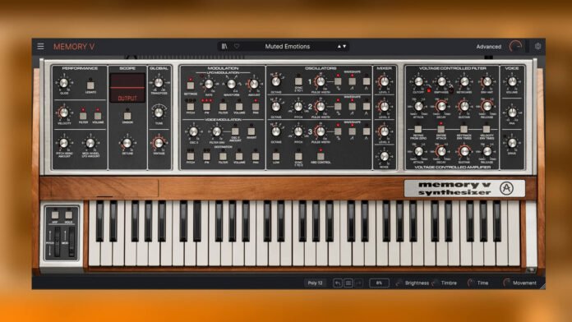This screenshot has width=572, height=322.
Task: Open the edit history list icon
Action: (x=348, y=283)
